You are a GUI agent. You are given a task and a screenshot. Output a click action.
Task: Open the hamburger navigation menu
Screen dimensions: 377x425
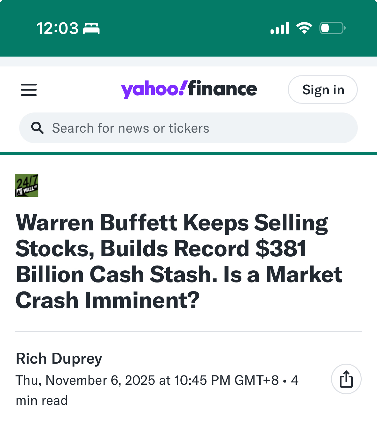29,90
